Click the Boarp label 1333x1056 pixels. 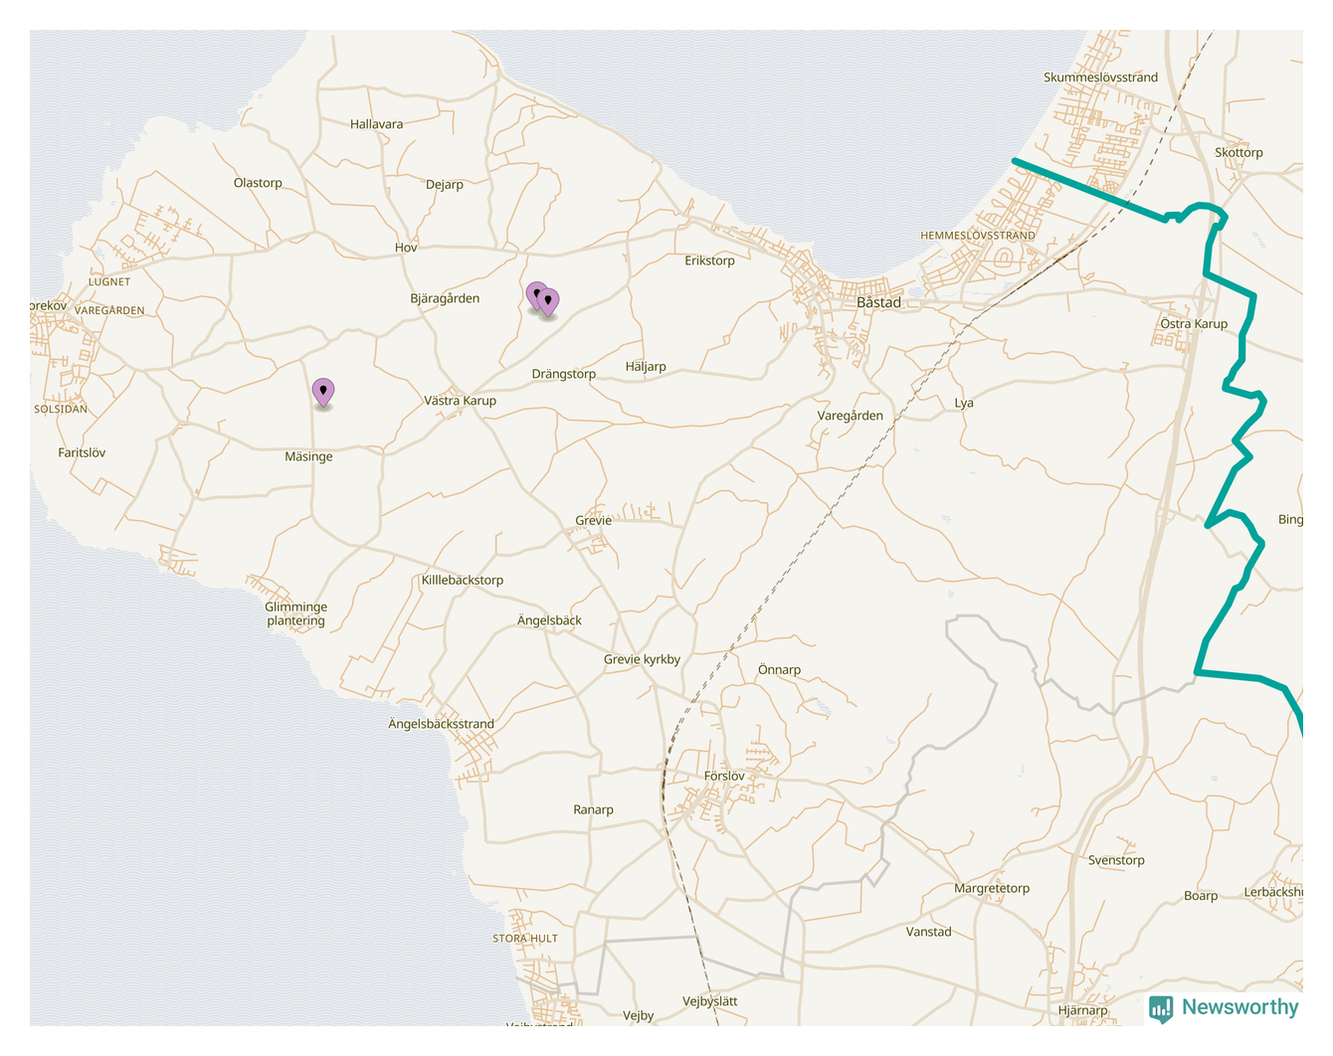click(1201, 896)
